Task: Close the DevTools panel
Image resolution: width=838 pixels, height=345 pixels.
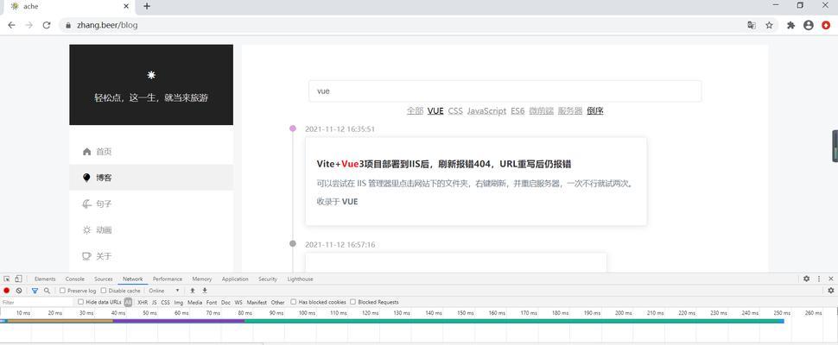Action: coord(831,279)
